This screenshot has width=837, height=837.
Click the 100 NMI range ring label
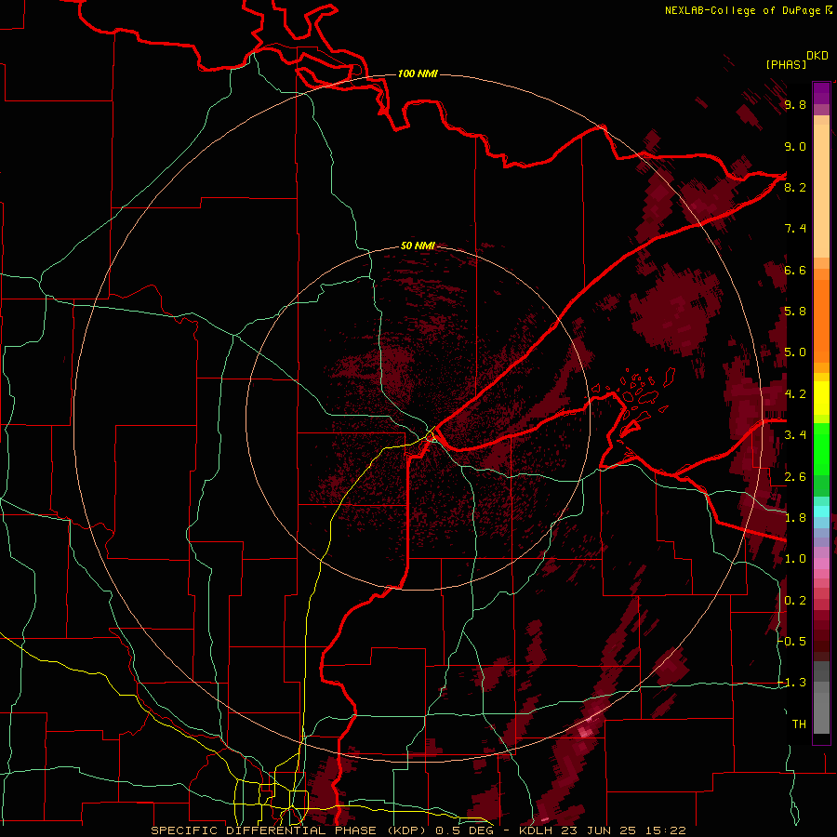(x=418, y=73)
